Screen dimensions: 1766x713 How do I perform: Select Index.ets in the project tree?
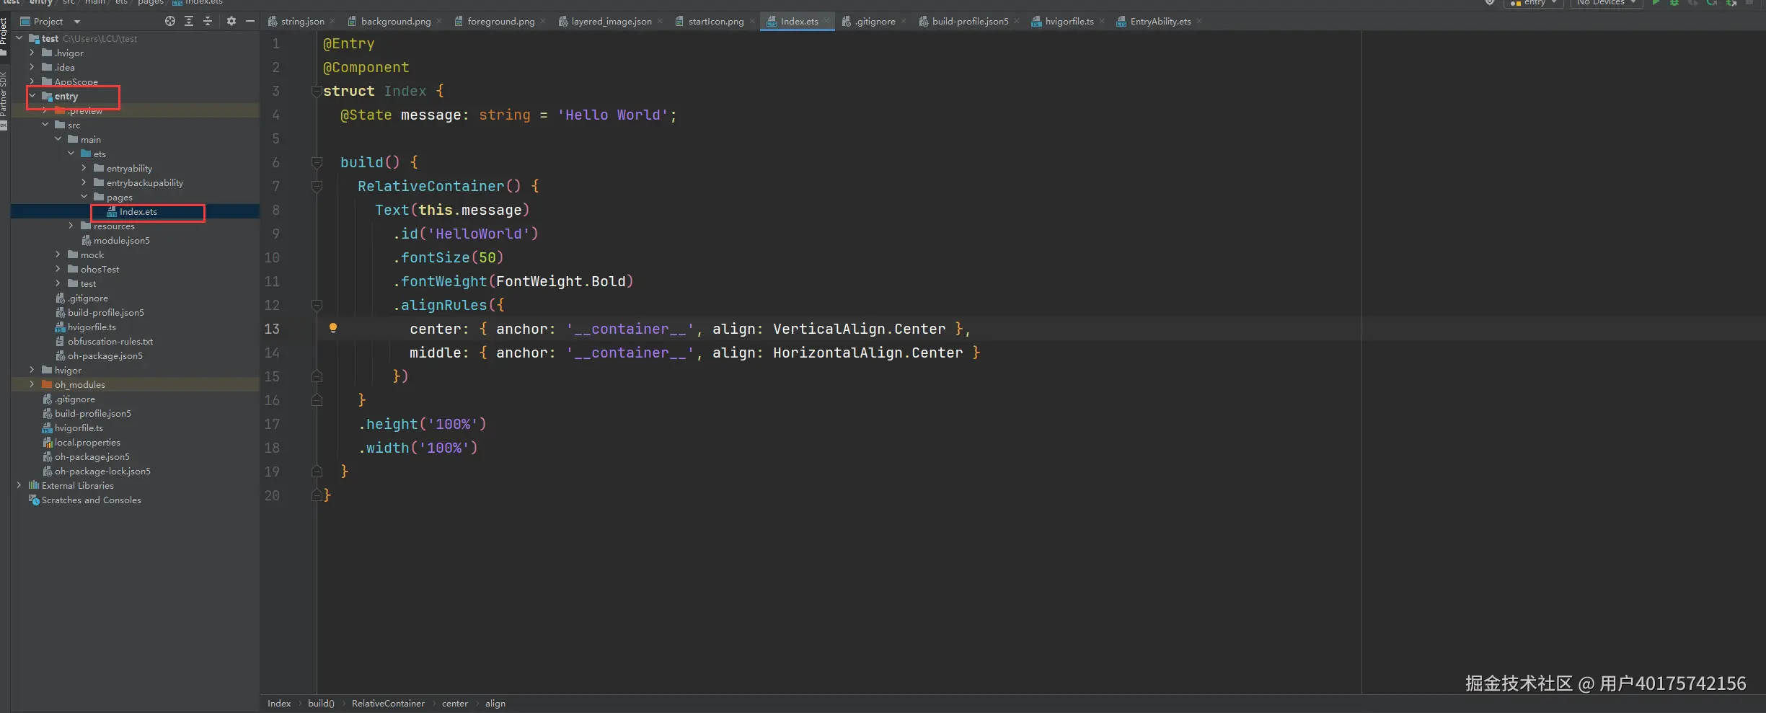pos(135,211)
